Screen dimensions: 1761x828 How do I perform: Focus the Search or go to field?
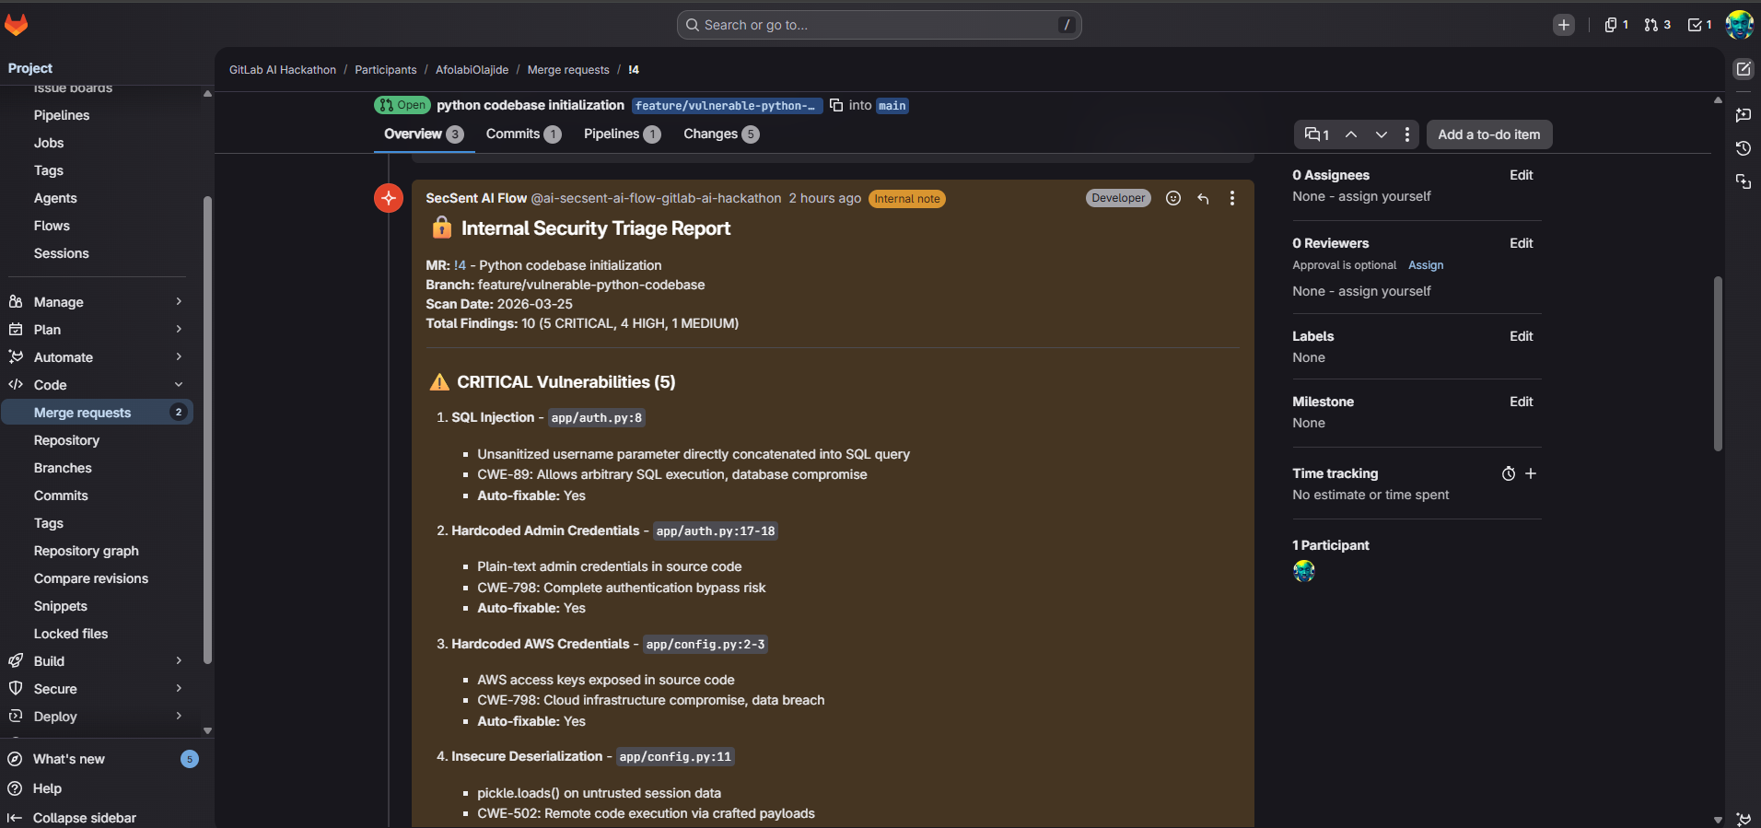click(x=879, y=25)
